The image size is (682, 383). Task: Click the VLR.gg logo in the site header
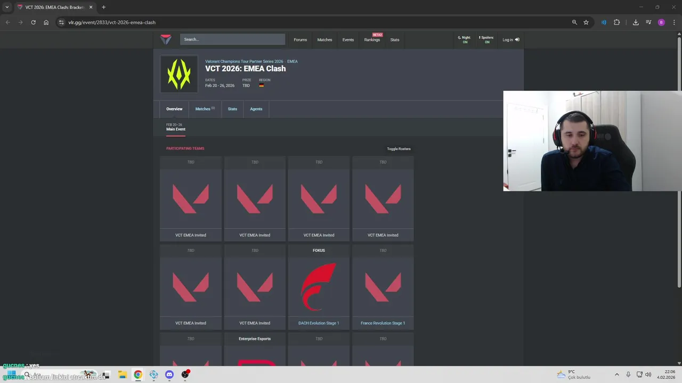pyautogui.click(x=166, y=39)
